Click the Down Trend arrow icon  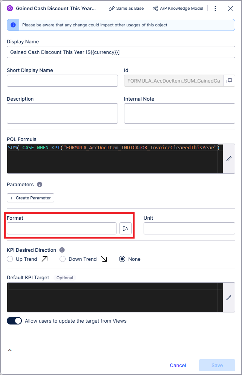(104, 259)
